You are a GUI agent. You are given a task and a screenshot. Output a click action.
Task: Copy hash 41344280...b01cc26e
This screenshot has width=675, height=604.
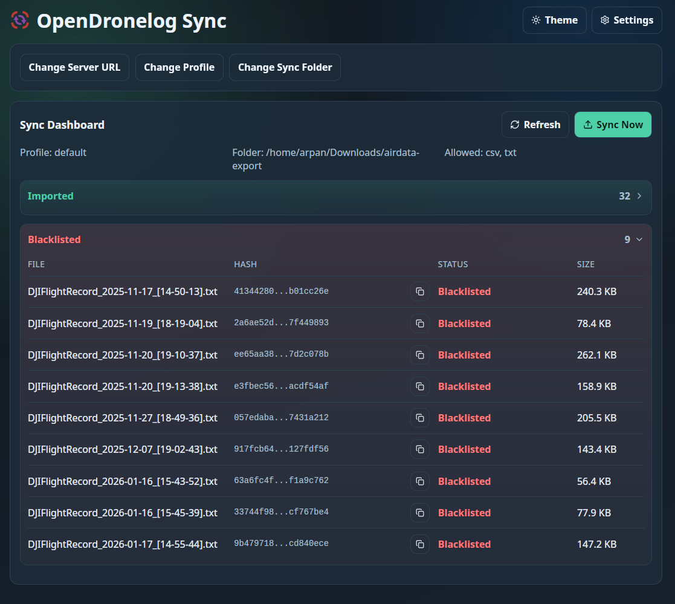[x=420, y=291]
